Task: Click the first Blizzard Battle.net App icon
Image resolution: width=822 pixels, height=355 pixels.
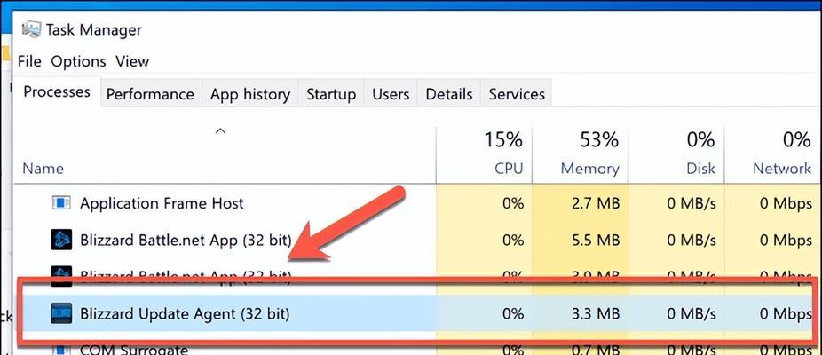Action: click(x=61, y=241)
